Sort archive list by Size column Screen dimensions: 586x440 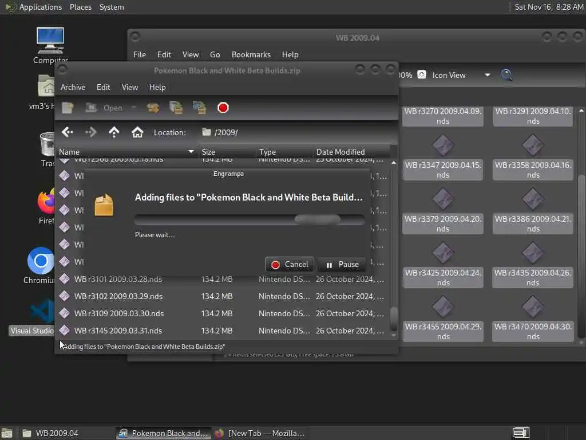coord(227,152)
